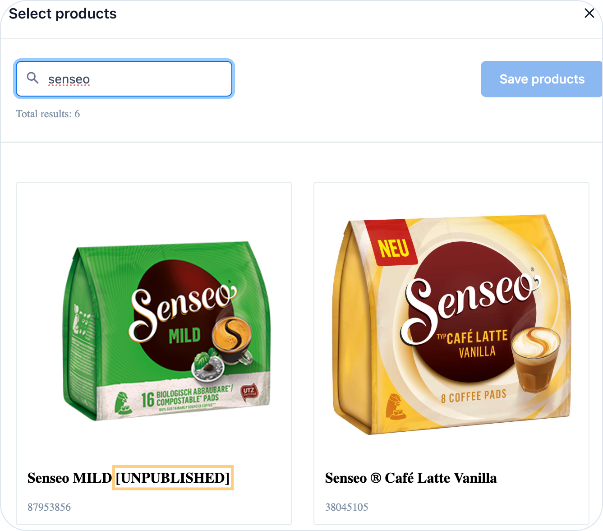Click product ID 38045105
The width and height of the screenshot is (603, 531).
click(x=347, y=507)
